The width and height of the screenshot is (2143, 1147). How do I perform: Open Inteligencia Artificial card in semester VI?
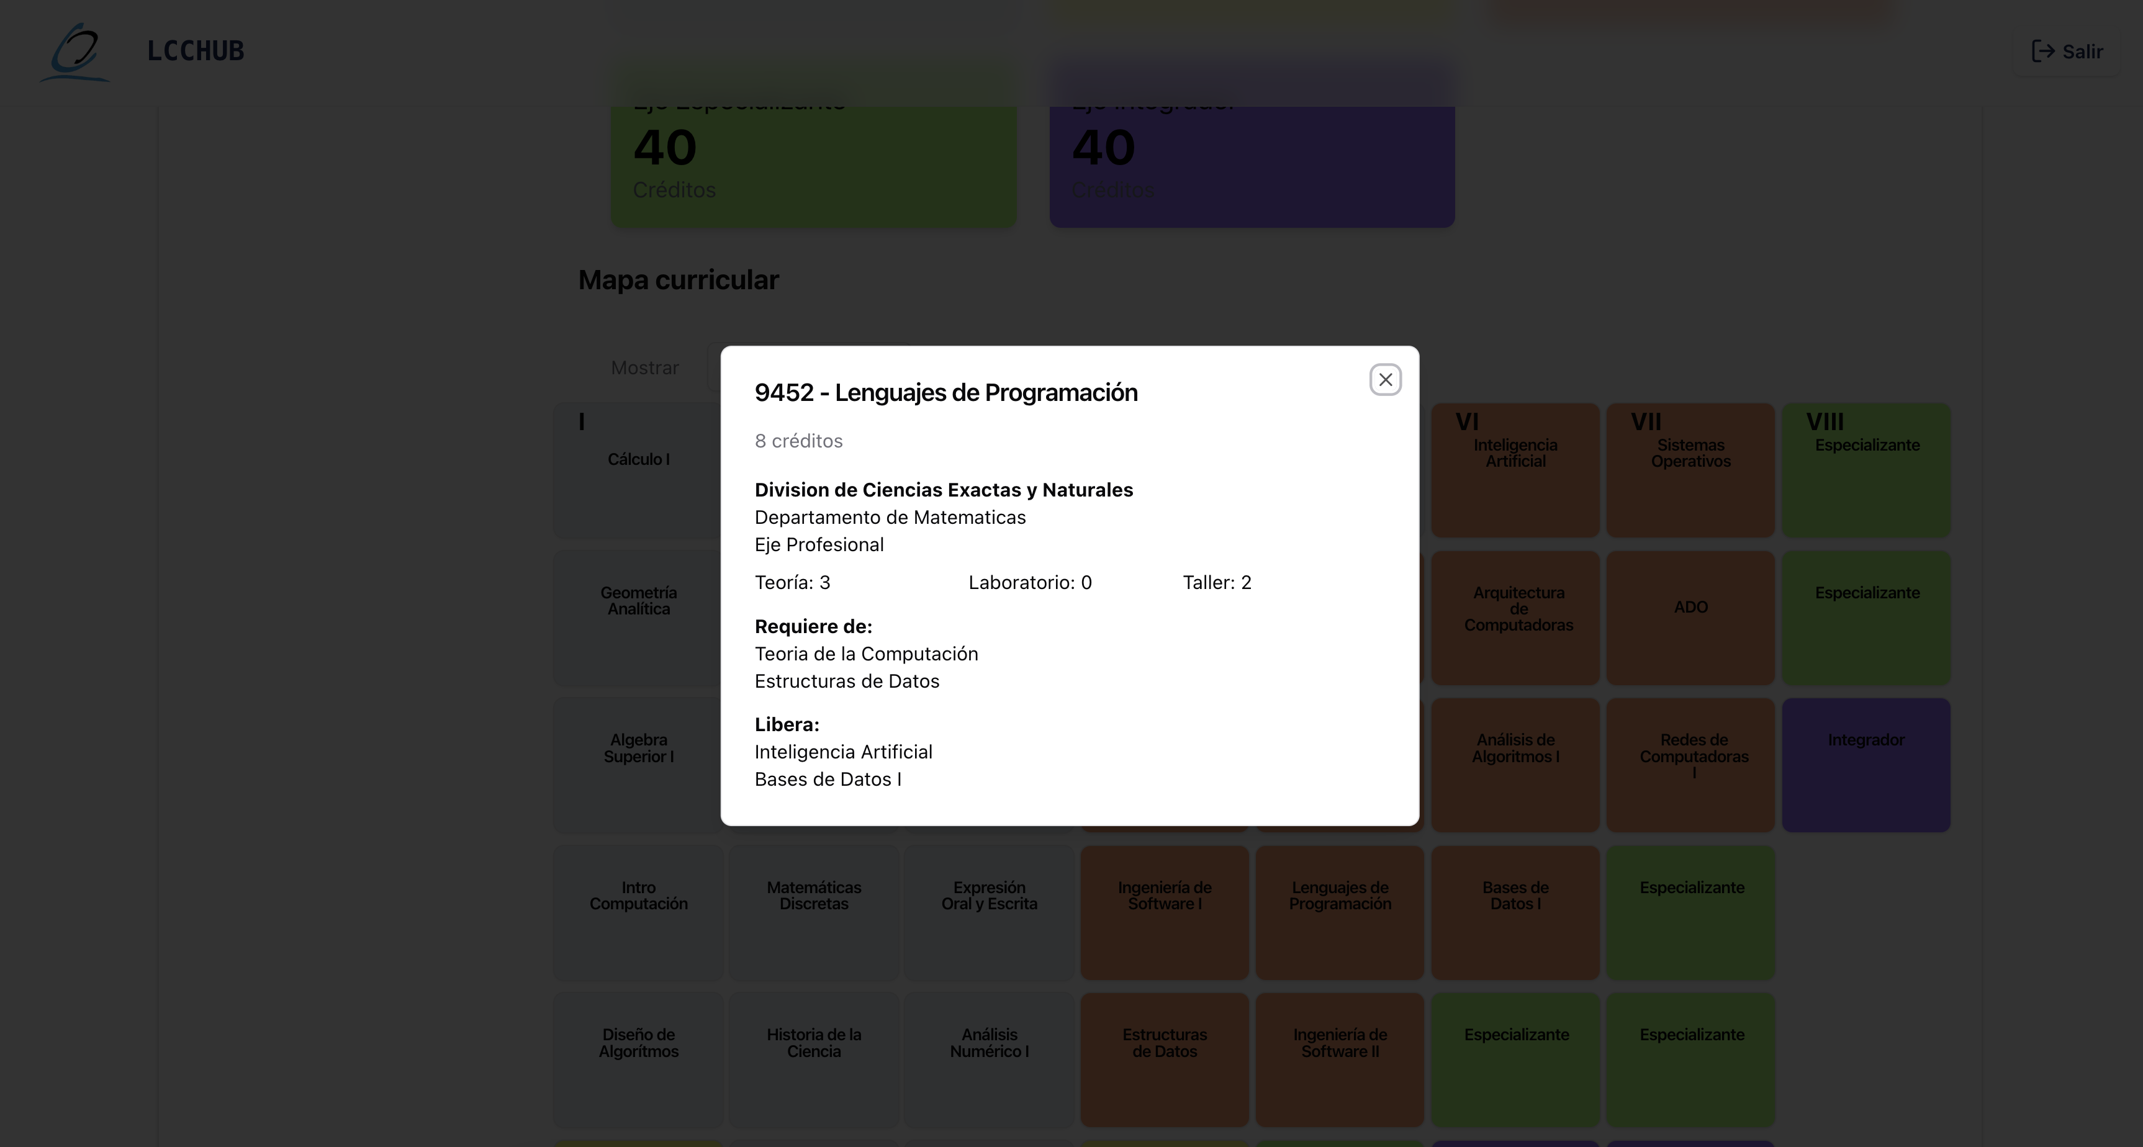(1516, 470)
